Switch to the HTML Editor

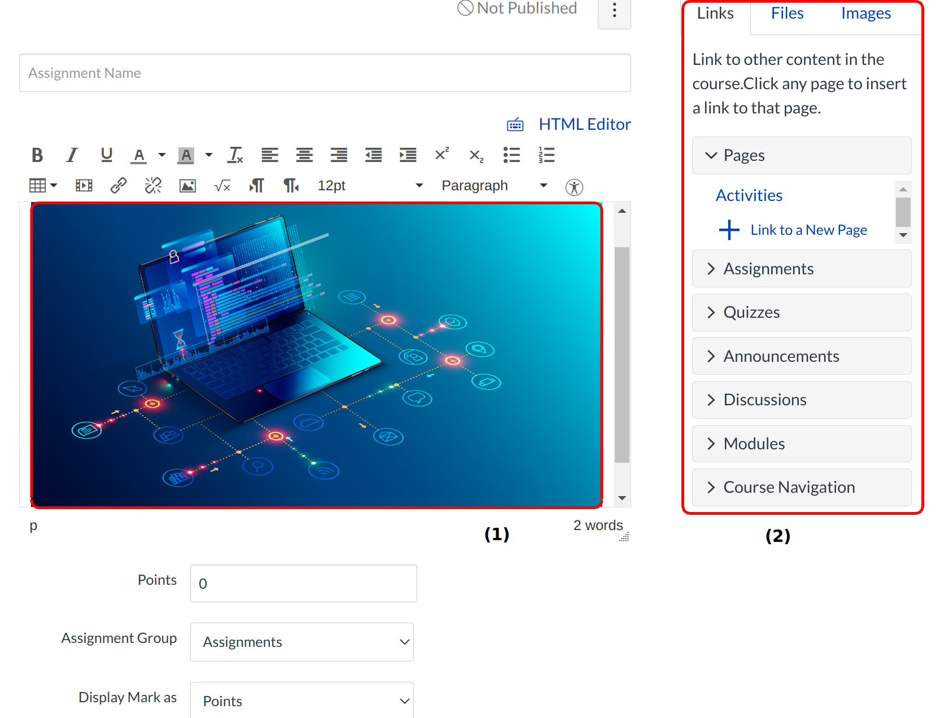584,125
